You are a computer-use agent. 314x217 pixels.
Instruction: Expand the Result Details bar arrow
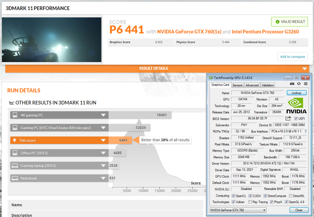(x=304, y=69)
